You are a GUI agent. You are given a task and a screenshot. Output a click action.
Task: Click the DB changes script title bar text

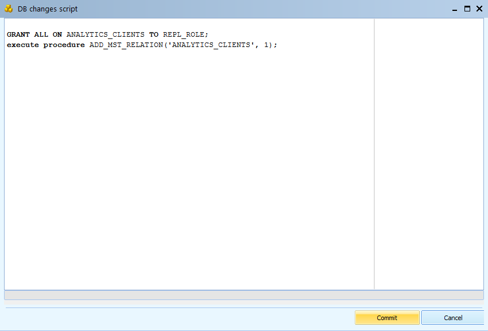48,9
